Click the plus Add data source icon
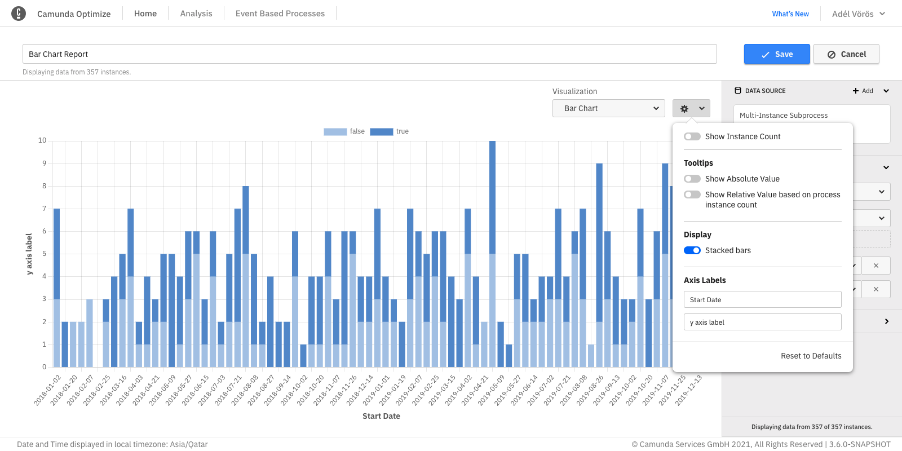 click(x=856, y=91)
